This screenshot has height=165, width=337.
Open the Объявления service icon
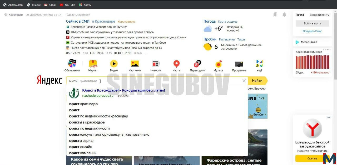[x=72, y=63]
